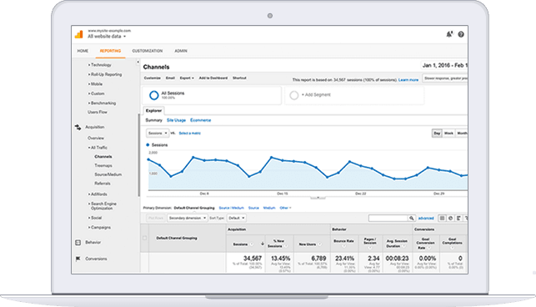
Task: Click the Google Analytics logo icon
Action: pos(79,34)
